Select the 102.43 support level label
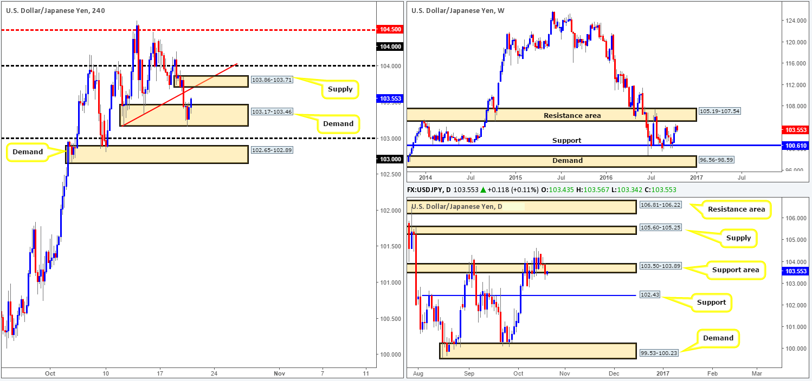Image resolution: width=812 pixels, height=381 pixels. pos(649,295)
